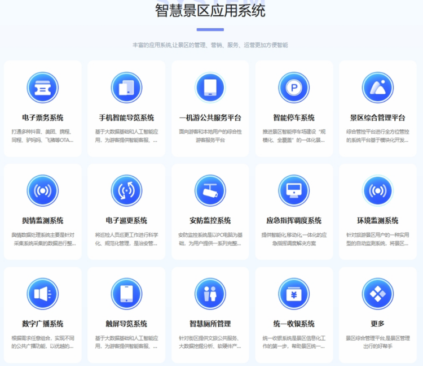Select the 电子巡更系统 patrol icon
The image size is (423, 366).
pos(126,191)
